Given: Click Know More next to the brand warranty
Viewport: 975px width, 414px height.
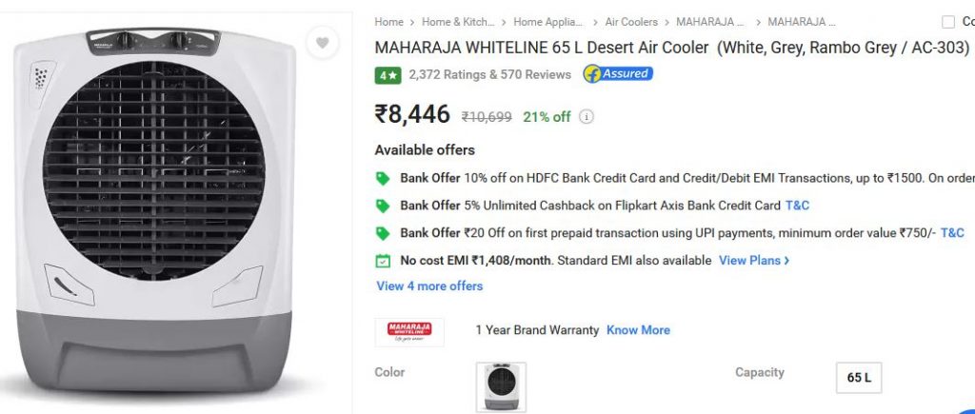Looking at the screenshot, I should pos(638,330).
